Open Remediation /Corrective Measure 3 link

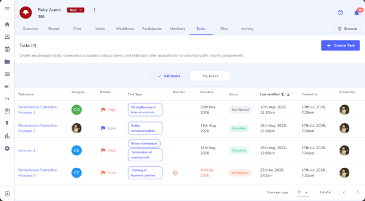[38, 173]
